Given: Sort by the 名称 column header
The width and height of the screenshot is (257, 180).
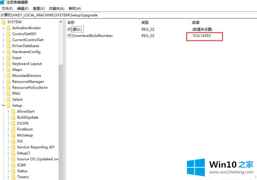Looking at the screenshot, I should tap(71, 22).
